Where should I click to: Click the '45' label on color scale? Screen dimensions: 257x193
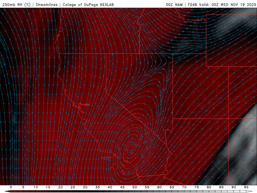tap(122, 187)
